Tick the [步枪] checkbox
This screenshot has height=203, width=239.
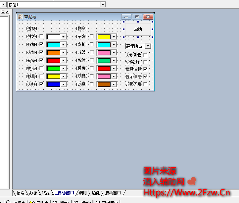pos(92,44)
